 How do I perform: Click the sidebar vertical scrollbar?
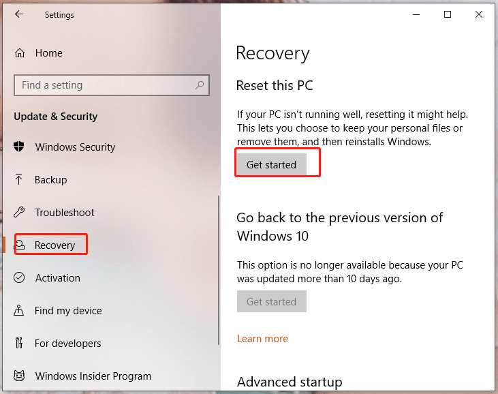[x=219, y=270]
